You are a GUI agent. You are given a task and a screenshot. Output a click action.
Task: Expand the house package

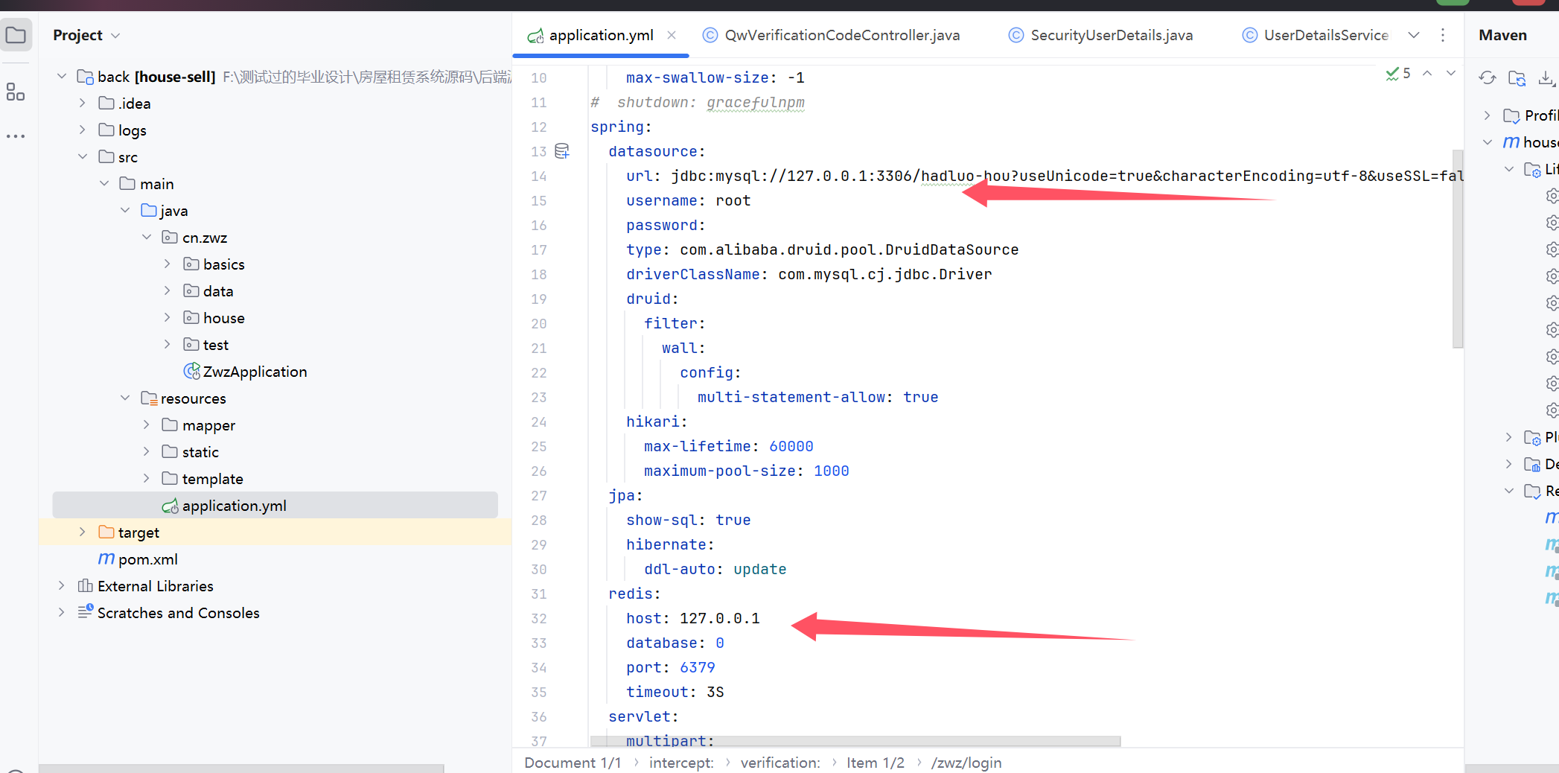tap(168, 317)
